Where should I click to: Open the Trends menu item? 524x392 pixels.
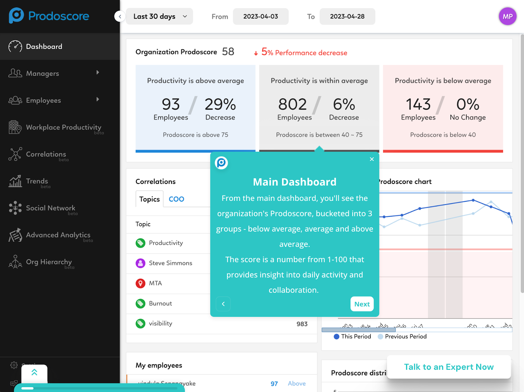point(60,181)
